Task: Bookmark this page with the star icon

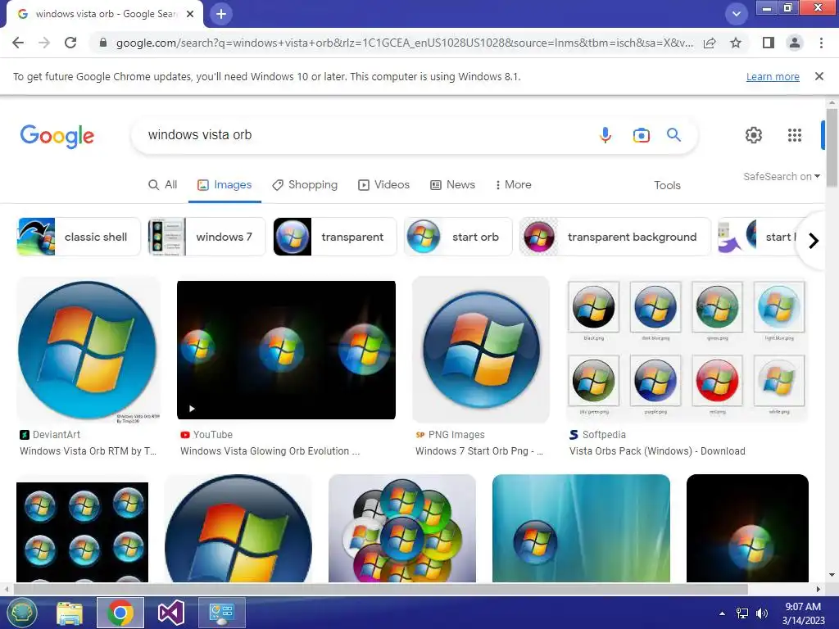Action: coord(736,43)
